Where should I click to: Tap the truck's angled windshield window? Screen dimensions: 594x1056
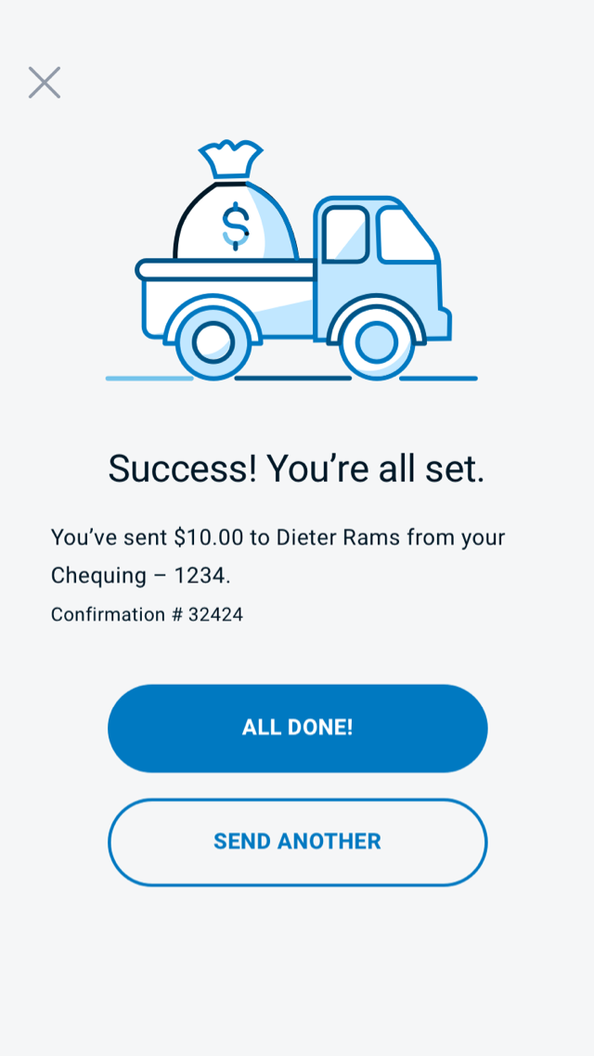(405, 236)
